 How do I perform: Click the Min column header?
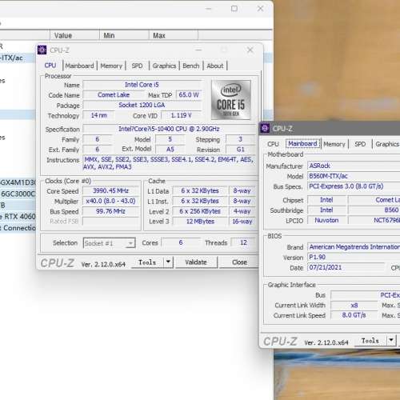124,35
